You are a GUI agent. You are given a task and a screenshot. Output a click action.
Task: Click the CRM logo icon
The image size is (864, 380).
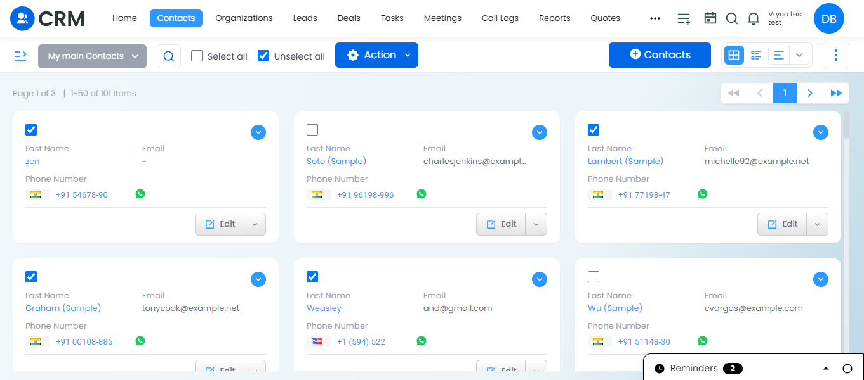point(23,18)
